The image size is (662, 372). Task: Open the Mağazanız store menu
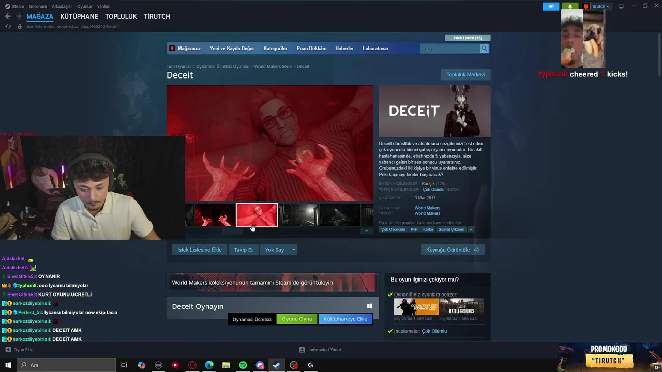pyautogui.click(x=189, y=48)
